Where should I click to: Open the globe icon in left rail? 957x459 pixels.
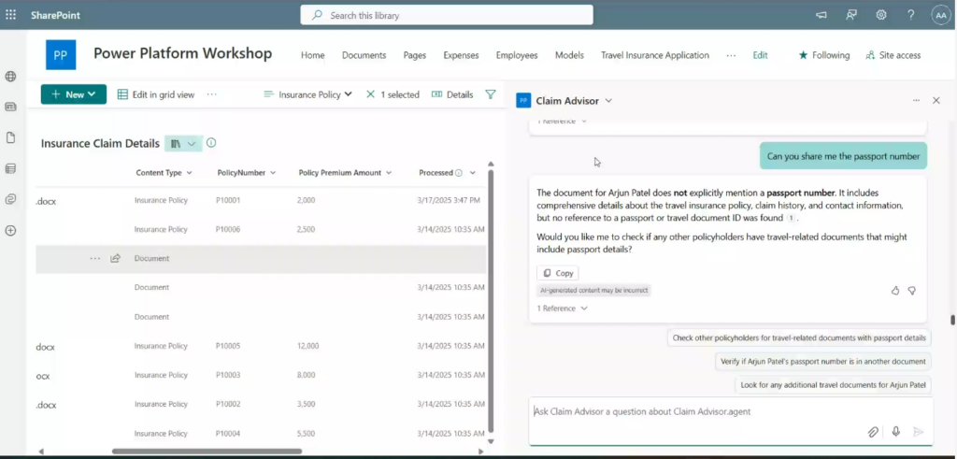pyautogui.click(x=10, y=77)
